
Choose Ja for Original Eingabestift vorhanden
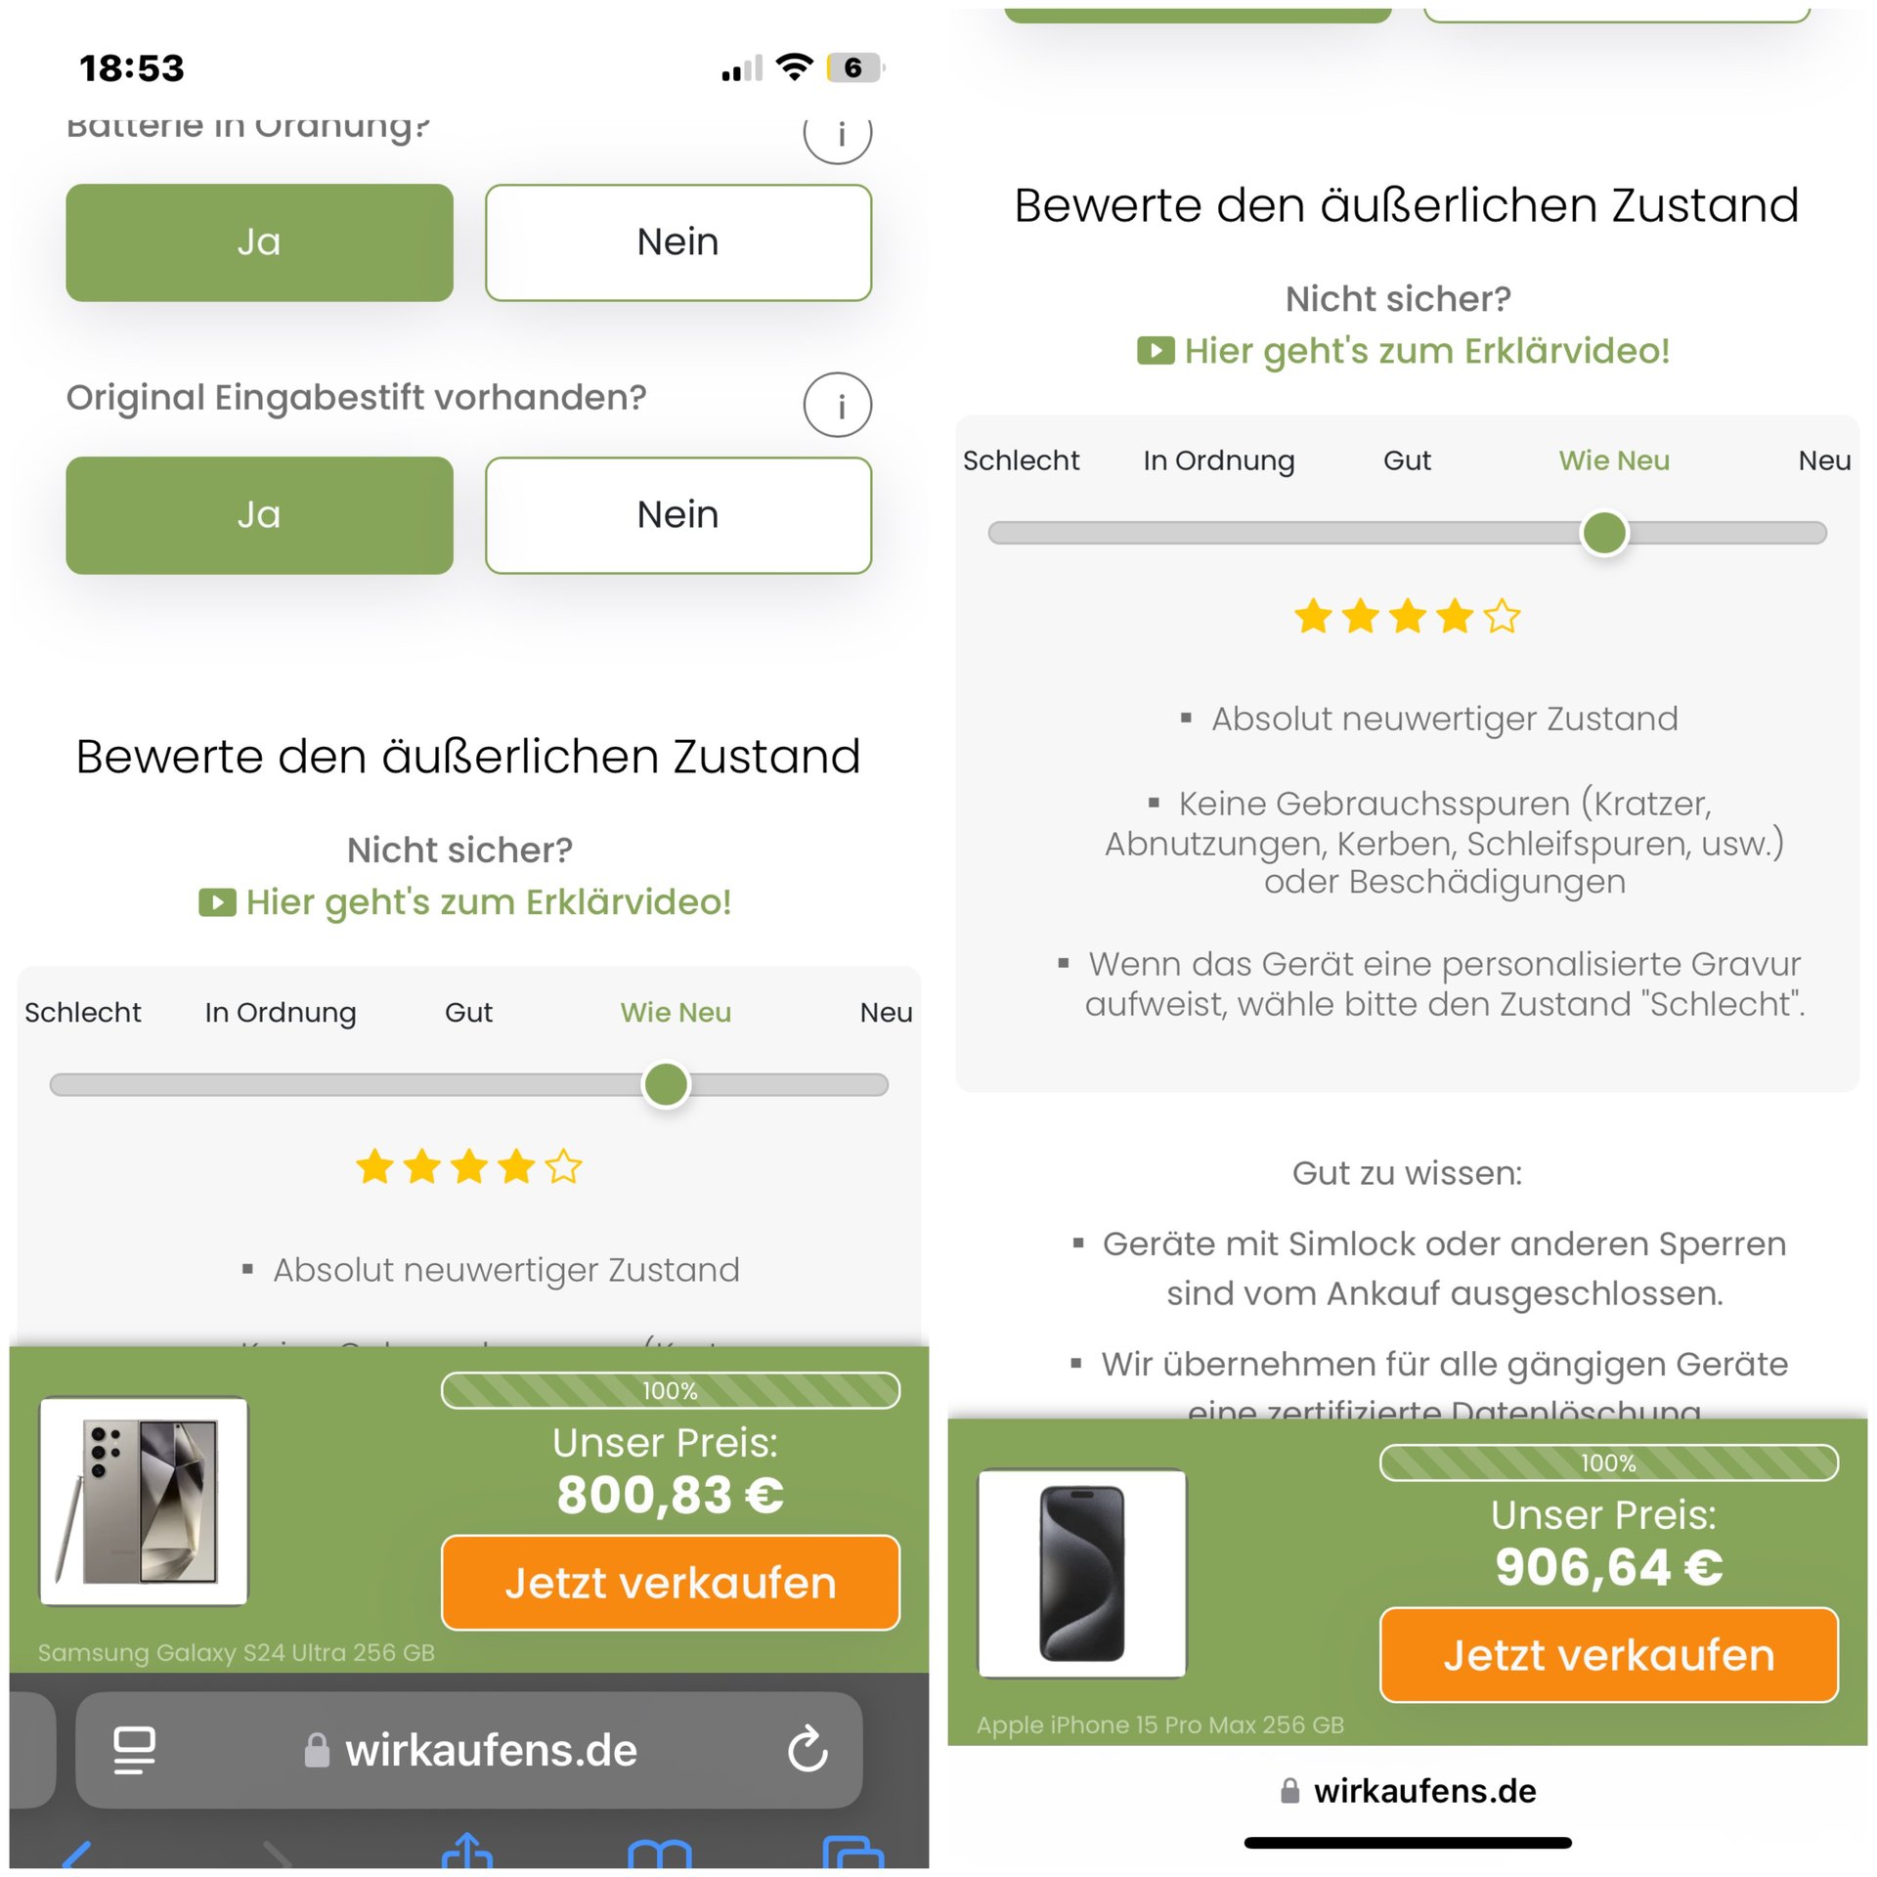(x=259, y=515)
